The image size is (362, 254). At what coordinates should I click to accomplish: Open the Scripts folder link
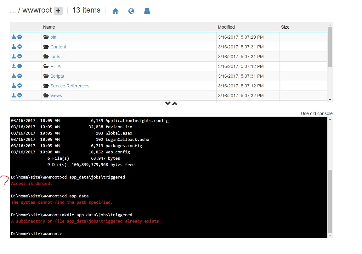57,76
